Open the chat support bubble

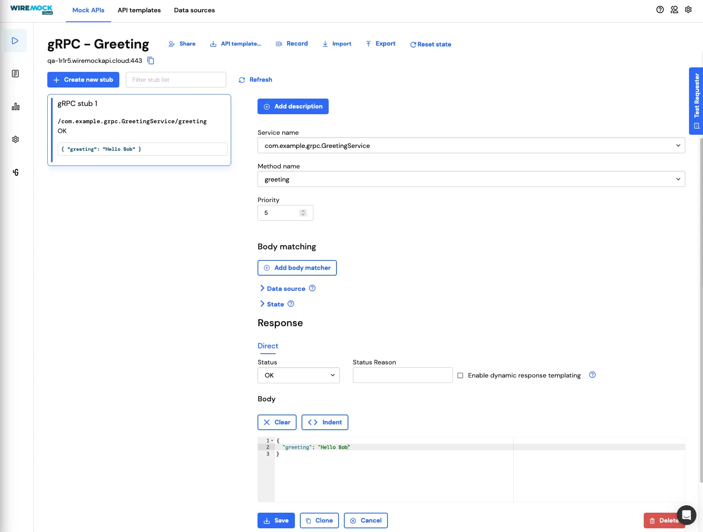(x=686, y=515)
